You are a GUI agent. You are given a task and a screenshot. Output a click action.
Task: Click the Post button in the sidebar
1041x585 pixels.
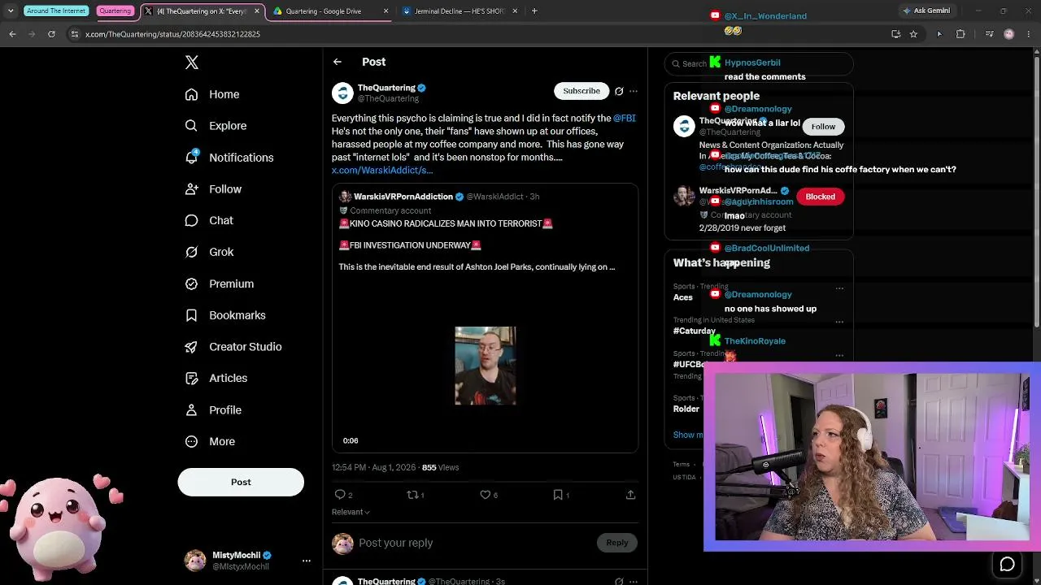point(241,482)
